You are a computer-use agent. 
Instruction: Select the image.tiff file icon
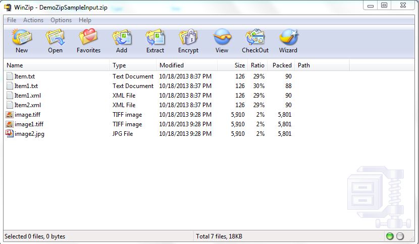pyautogui.click(x=10, y=115)
